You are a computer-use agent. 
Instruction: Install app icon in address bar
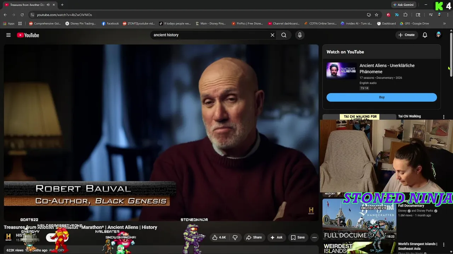(x=369, y=15)
